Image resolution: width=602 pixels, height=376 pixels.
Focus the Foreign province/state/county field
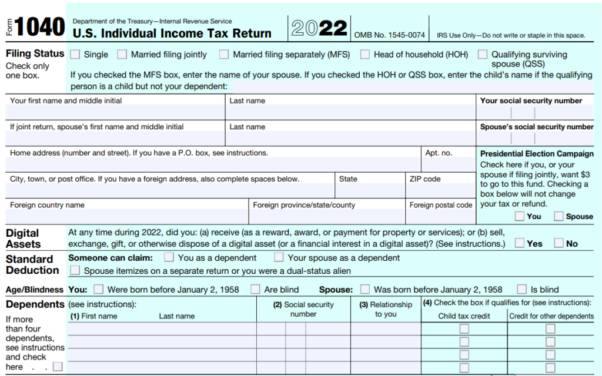pyautogui.click(x=327, y=216)
